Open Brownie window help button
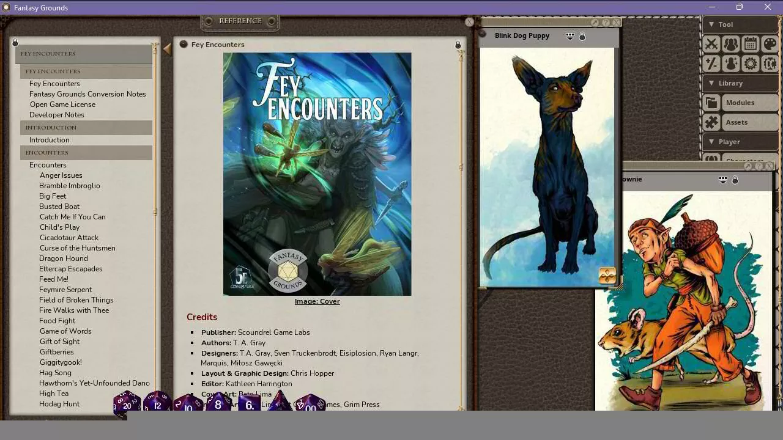The height and width of the screenshot is (440, 783). tap(759, 166)
